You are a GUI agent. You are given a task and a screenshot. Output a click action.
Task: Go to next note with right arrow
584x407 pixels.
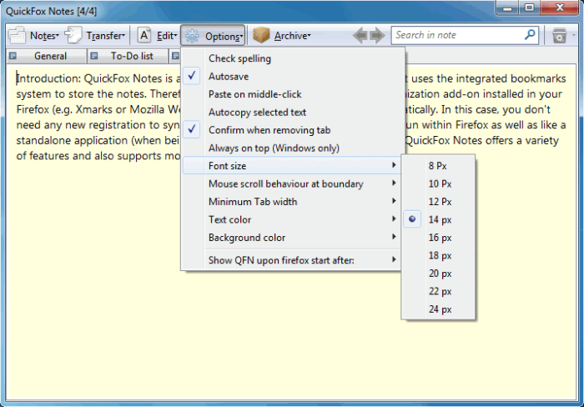(377, 36)
